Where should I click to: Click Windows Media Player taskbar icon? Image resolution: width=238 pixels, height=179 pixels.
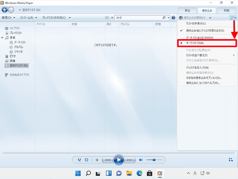tap(160, 173)
